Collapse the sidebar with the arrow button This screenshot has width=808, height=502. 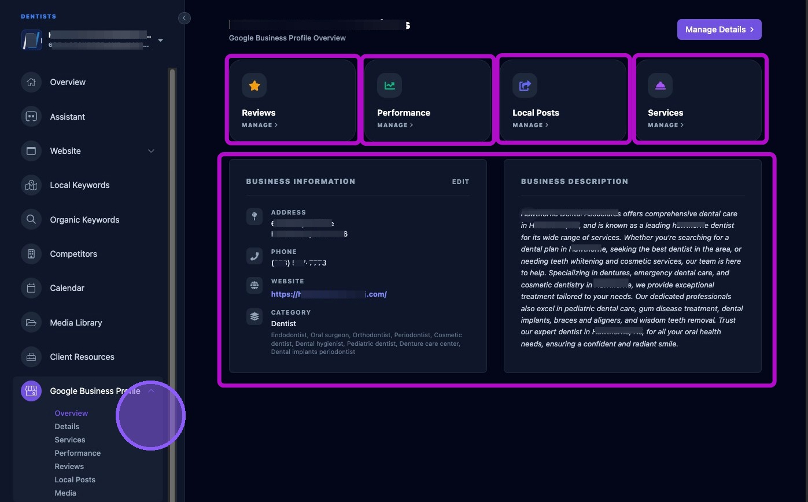pyautogui.click(x=185, y=18)
